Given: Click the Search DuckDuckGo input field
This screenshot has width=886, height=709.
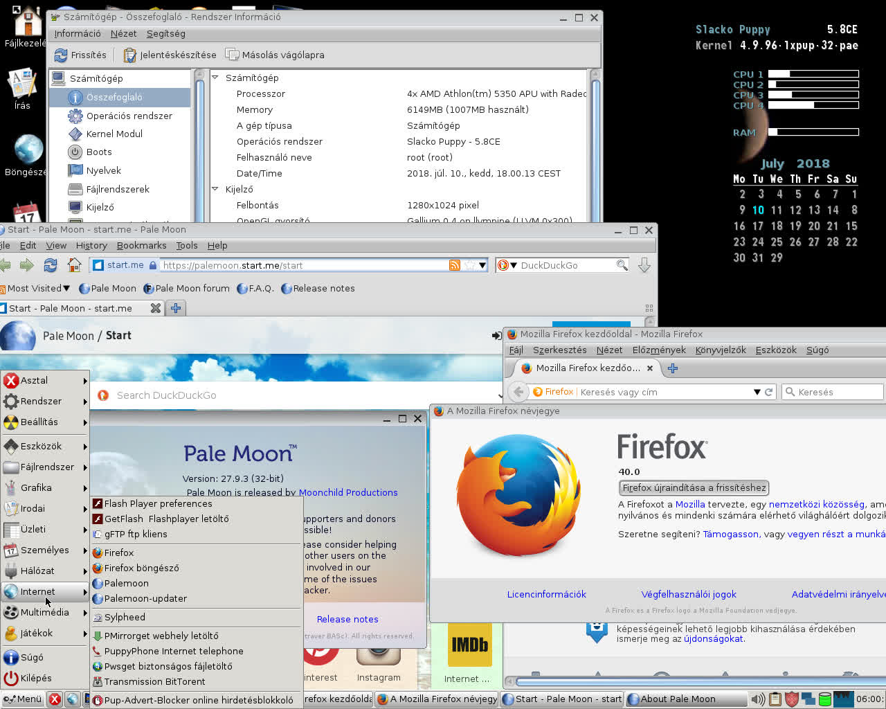Looking at the screenshot, I should tap(298, 395).
